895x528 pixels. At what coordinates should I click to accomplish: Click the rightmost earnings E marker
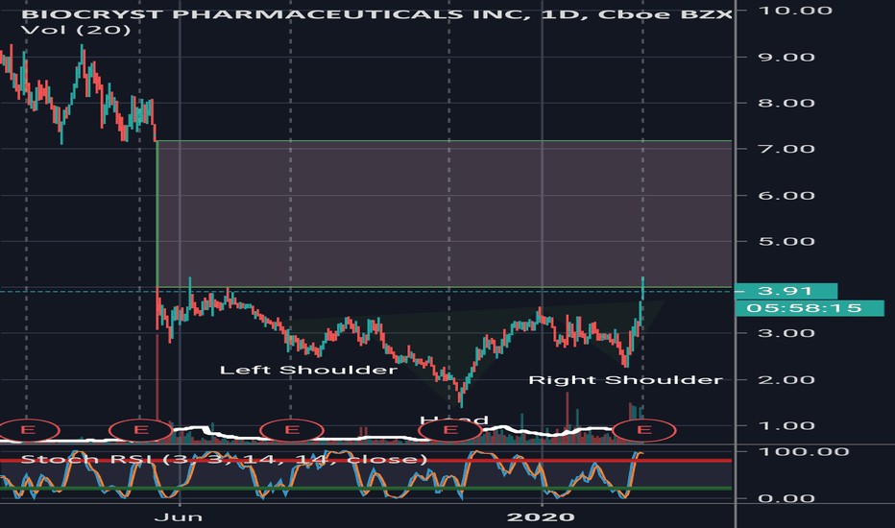(x=643, y=430)
